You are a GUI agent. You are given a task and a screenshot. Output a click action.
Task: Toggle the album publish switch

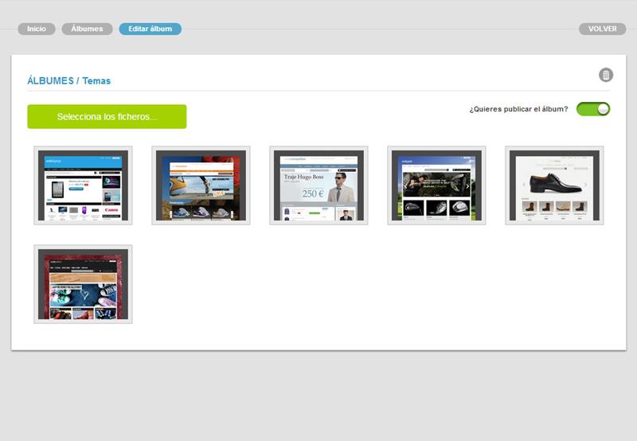[x=593, y=109]
